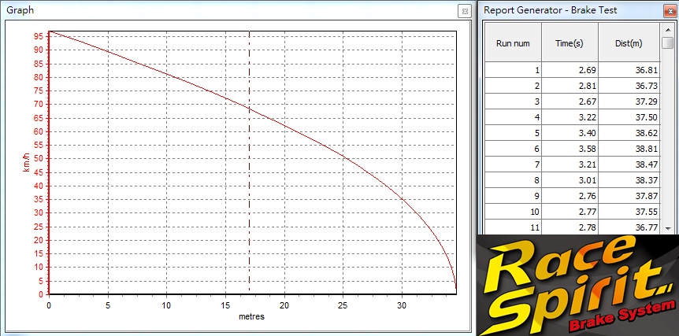The width and height of the screenshot is (679, 336).
Task: Click the Graph panel title
Action: click(x=20, y=10)
